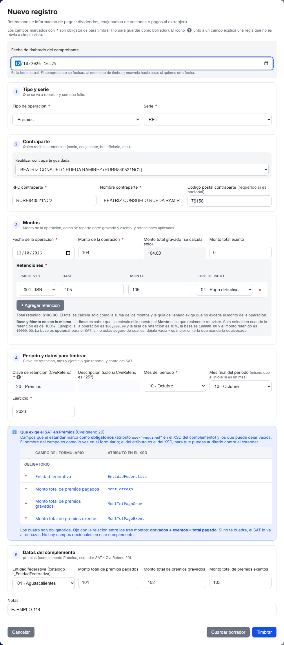284x645 pixels.
Task: Focus the RFC contraparte field
Action: pyautogui.click(x=54, y=201)
